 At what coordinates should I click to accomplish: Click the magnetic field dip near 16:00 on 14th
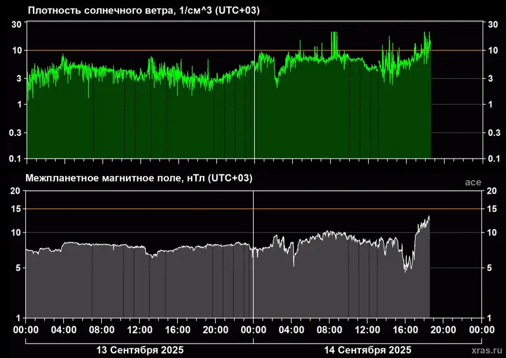tap(407, 270)
